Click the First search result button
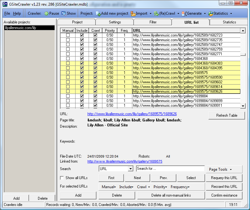Image resolution: width=250 pixels, height=210 pixels. click(x=111, y=178)
